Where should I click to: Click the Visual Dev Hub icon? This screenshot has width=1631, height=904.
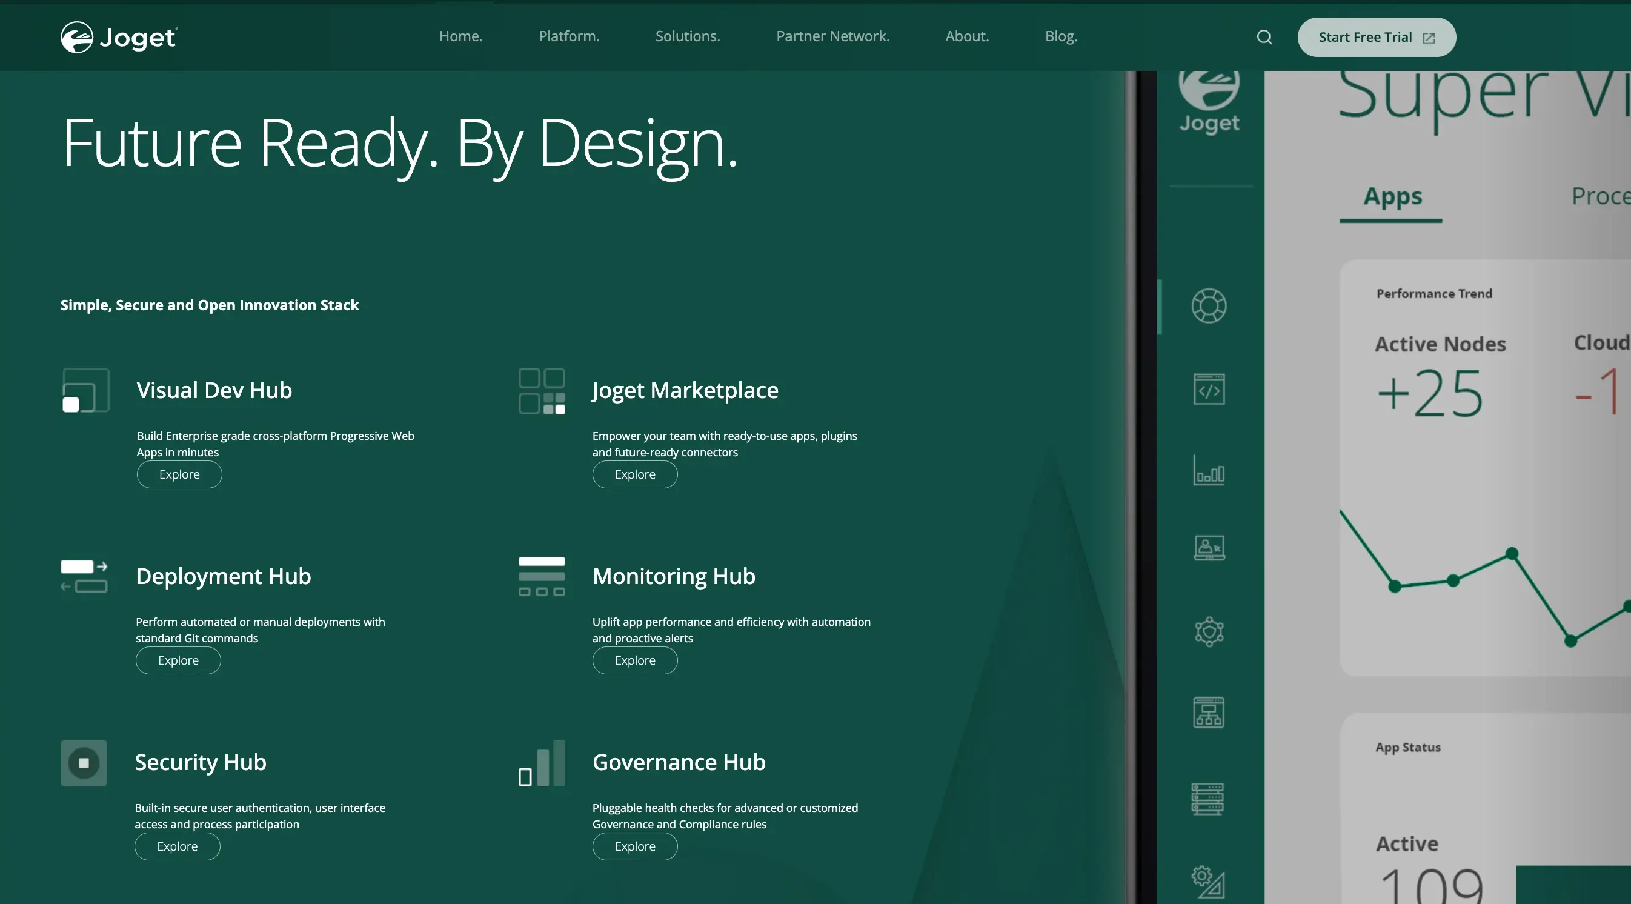pos(85,390)
